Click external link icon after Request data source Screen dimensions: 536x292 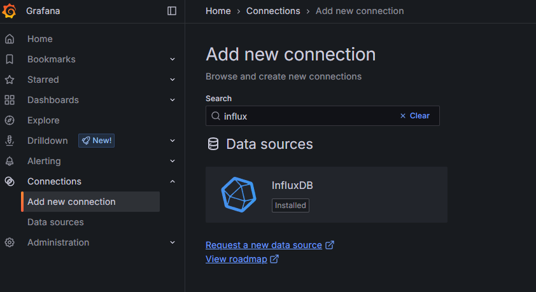coord(330,245)
